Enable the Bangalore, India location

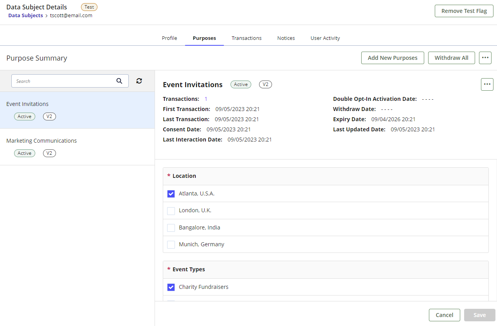(171, 227)
